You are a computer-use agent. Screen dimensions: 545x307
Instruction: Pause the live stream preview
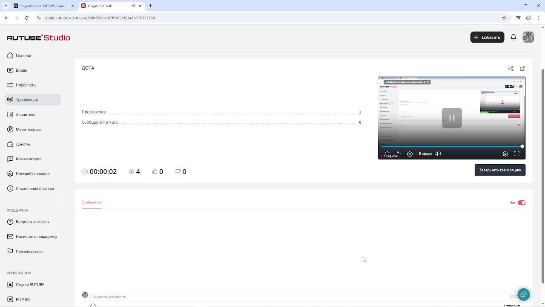[x=452, y=118]
